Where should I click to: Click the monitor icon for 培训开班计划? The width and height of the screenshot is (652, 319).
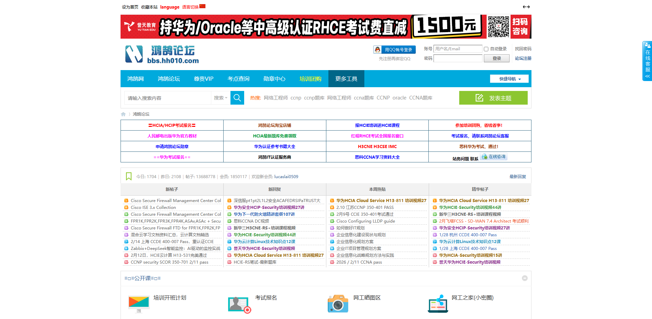point(138,302)
